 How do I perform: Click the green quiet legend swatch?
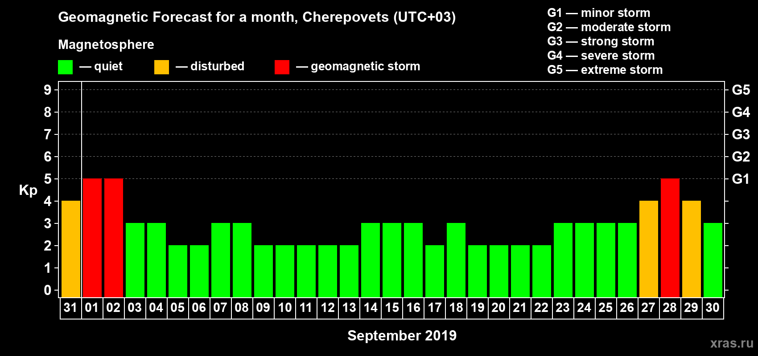(66, 67)
